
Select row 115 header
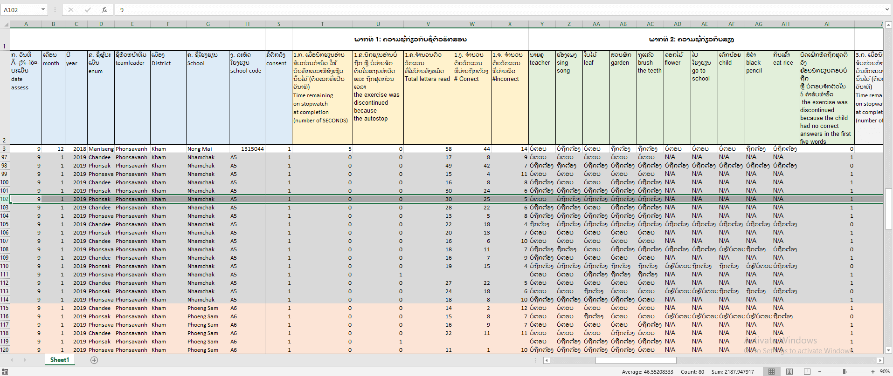[x=5, y=308]
